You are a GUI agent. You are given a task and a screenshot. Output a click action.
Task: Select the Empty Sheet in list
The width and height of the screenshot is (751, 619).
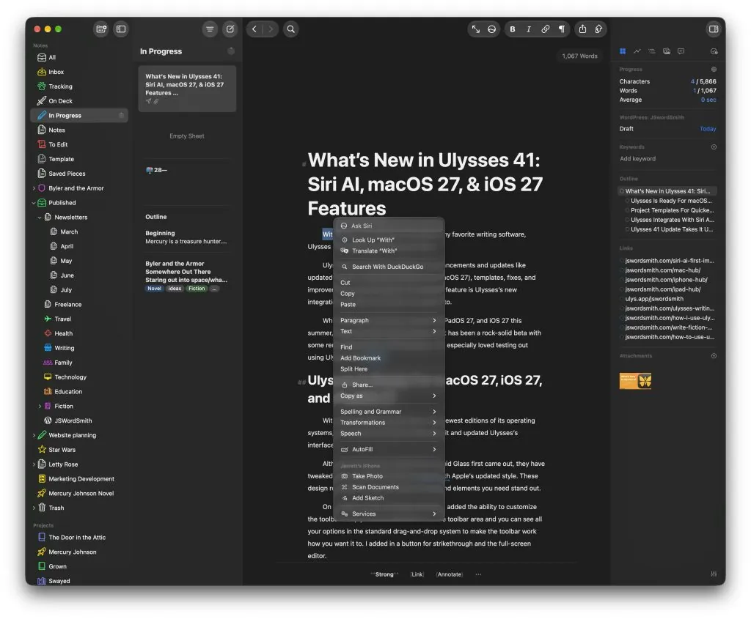click(x=187, y=136)
